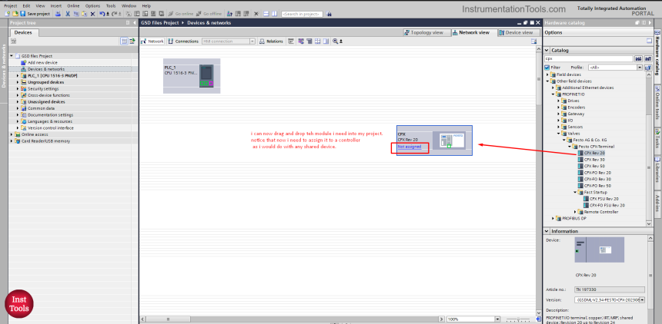Expand Drives folder in catalog
Image resolution: width=662 pixels, height=324 pixels.
click(x=559, y=101)
